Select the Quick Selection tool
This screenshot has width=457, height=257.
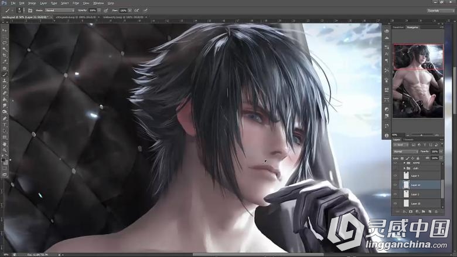coord(4,49)
